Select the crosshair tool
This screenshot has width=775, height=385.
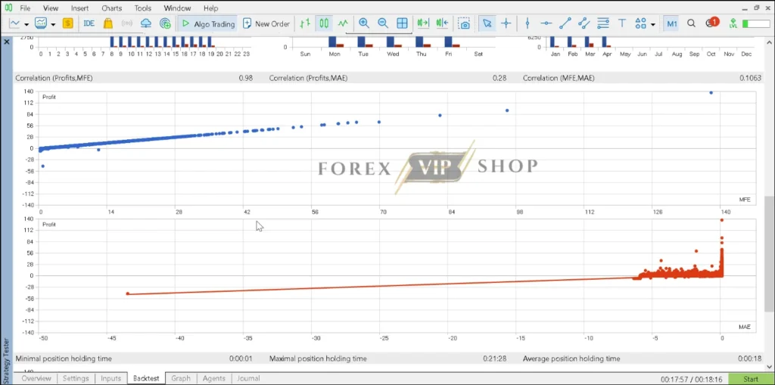point(506,23)
